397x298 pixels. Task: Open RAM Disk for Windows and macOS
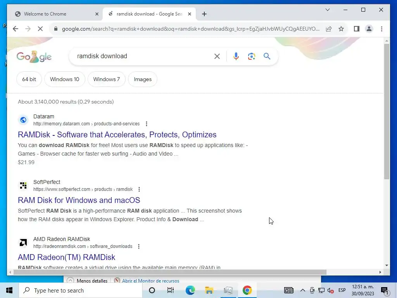[x=79, y=200]
